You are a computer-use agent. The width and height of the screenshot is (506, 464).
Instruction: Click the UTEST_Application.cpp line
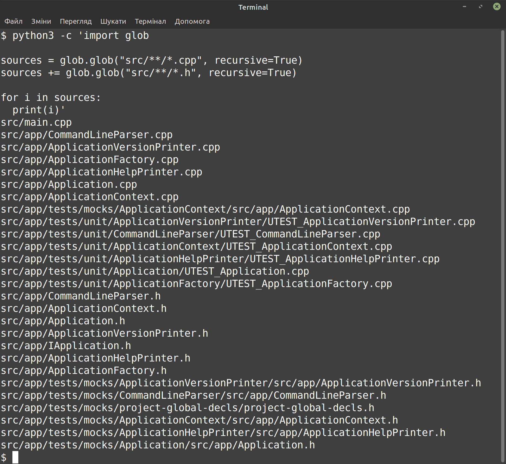155,271
